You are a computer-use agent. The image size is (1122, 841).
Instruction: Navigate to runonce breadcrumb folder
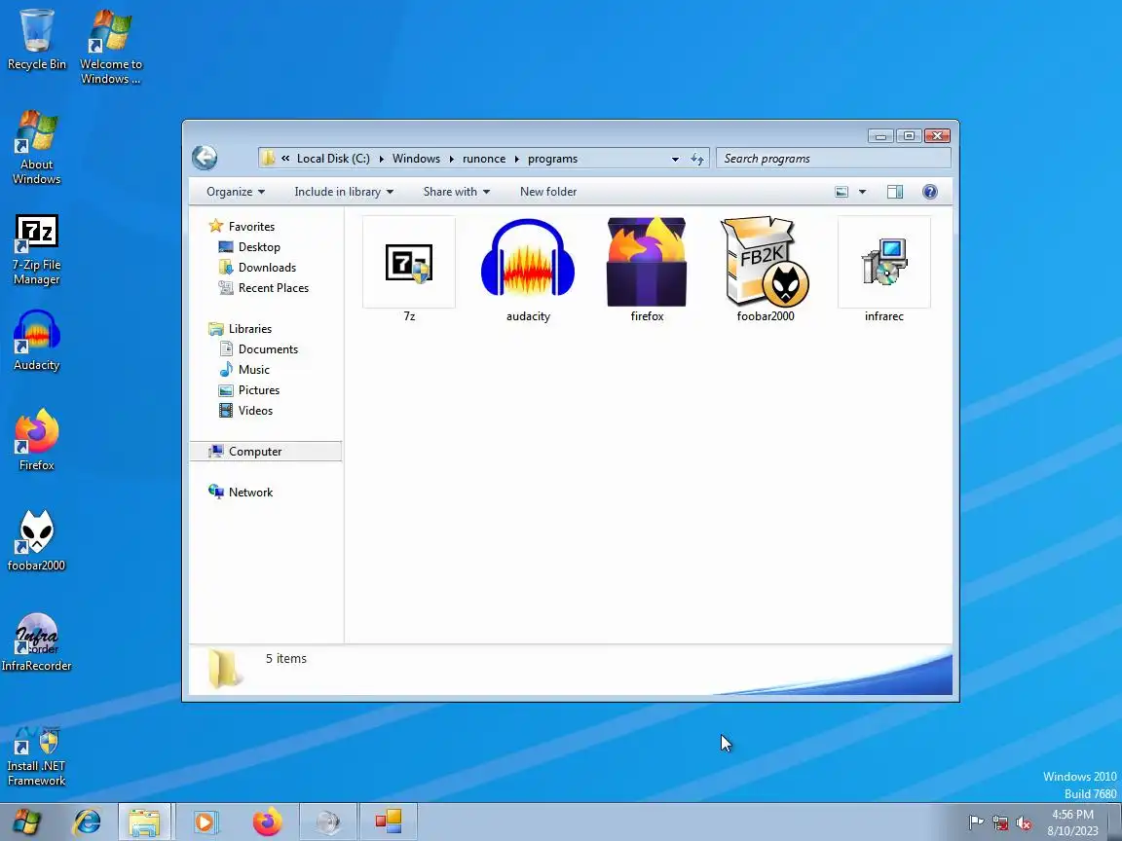coord(484,159)
